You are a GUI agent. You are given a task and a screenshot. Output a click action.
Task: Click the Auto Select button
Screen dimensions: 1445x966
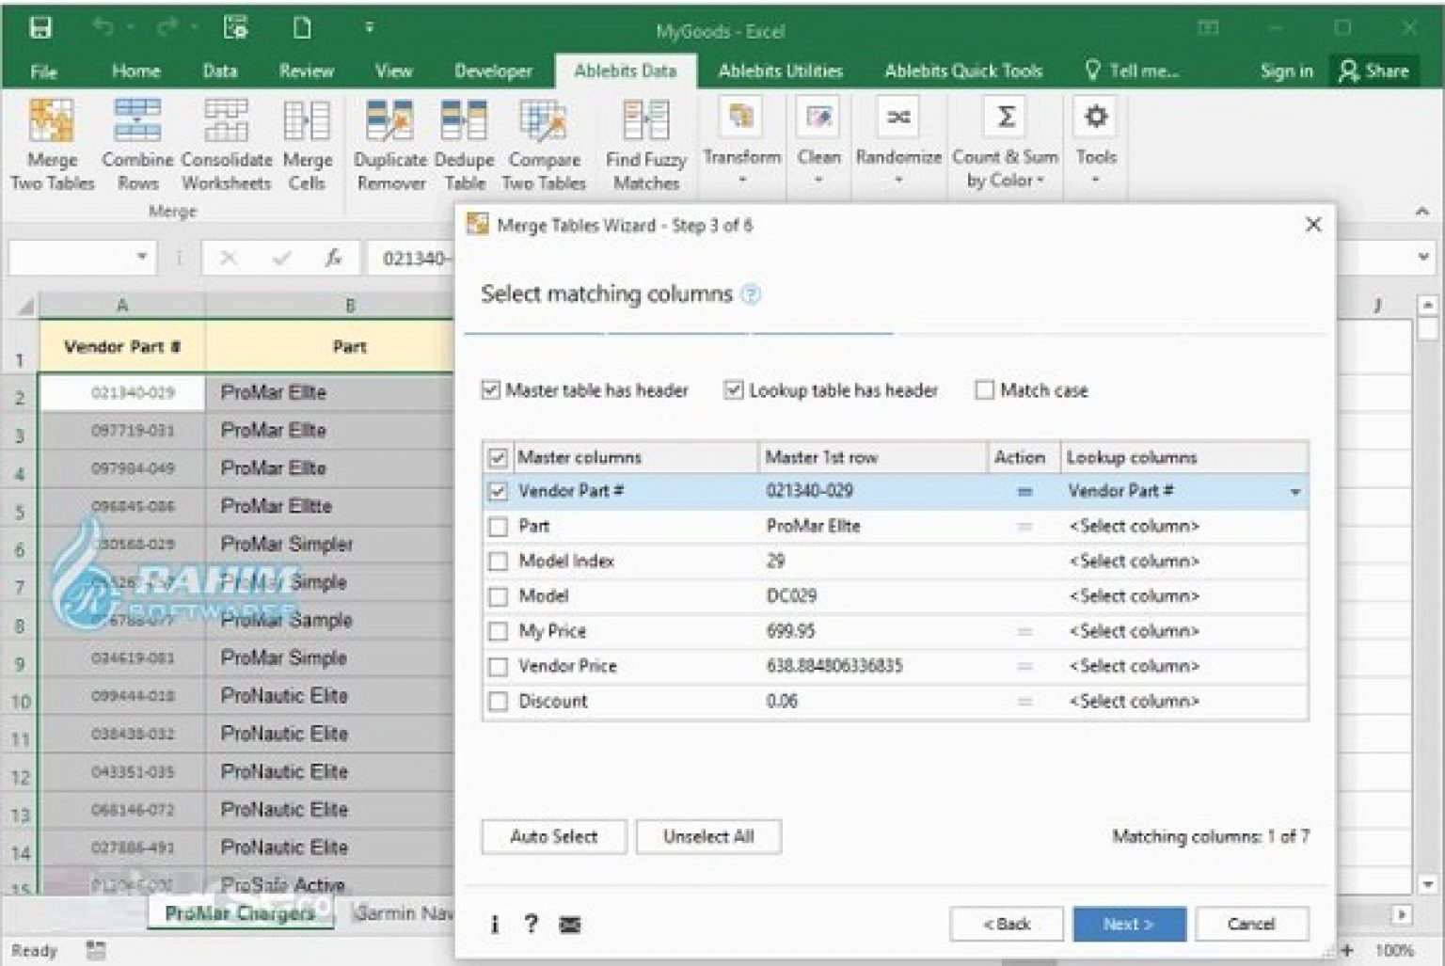pyautogui.click(x=553, y=836)
